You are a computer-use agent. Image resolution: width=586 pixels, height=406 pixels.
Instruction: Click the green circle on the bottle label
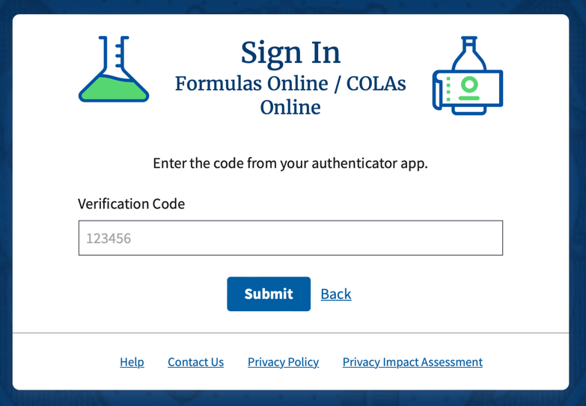point(469,83)
